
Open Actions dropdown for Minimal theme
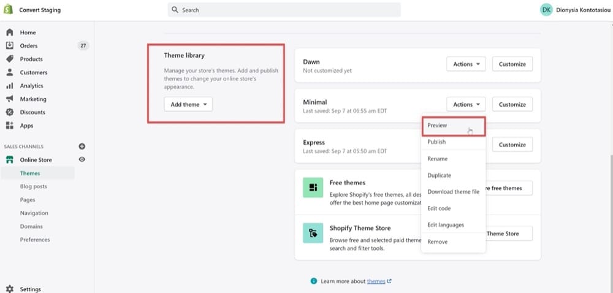point(466,105)
